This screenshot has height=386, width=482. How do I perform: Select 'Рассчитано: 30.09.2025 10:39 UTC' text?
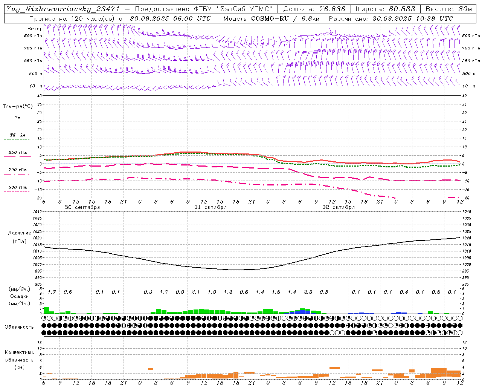tap(391, 18)
